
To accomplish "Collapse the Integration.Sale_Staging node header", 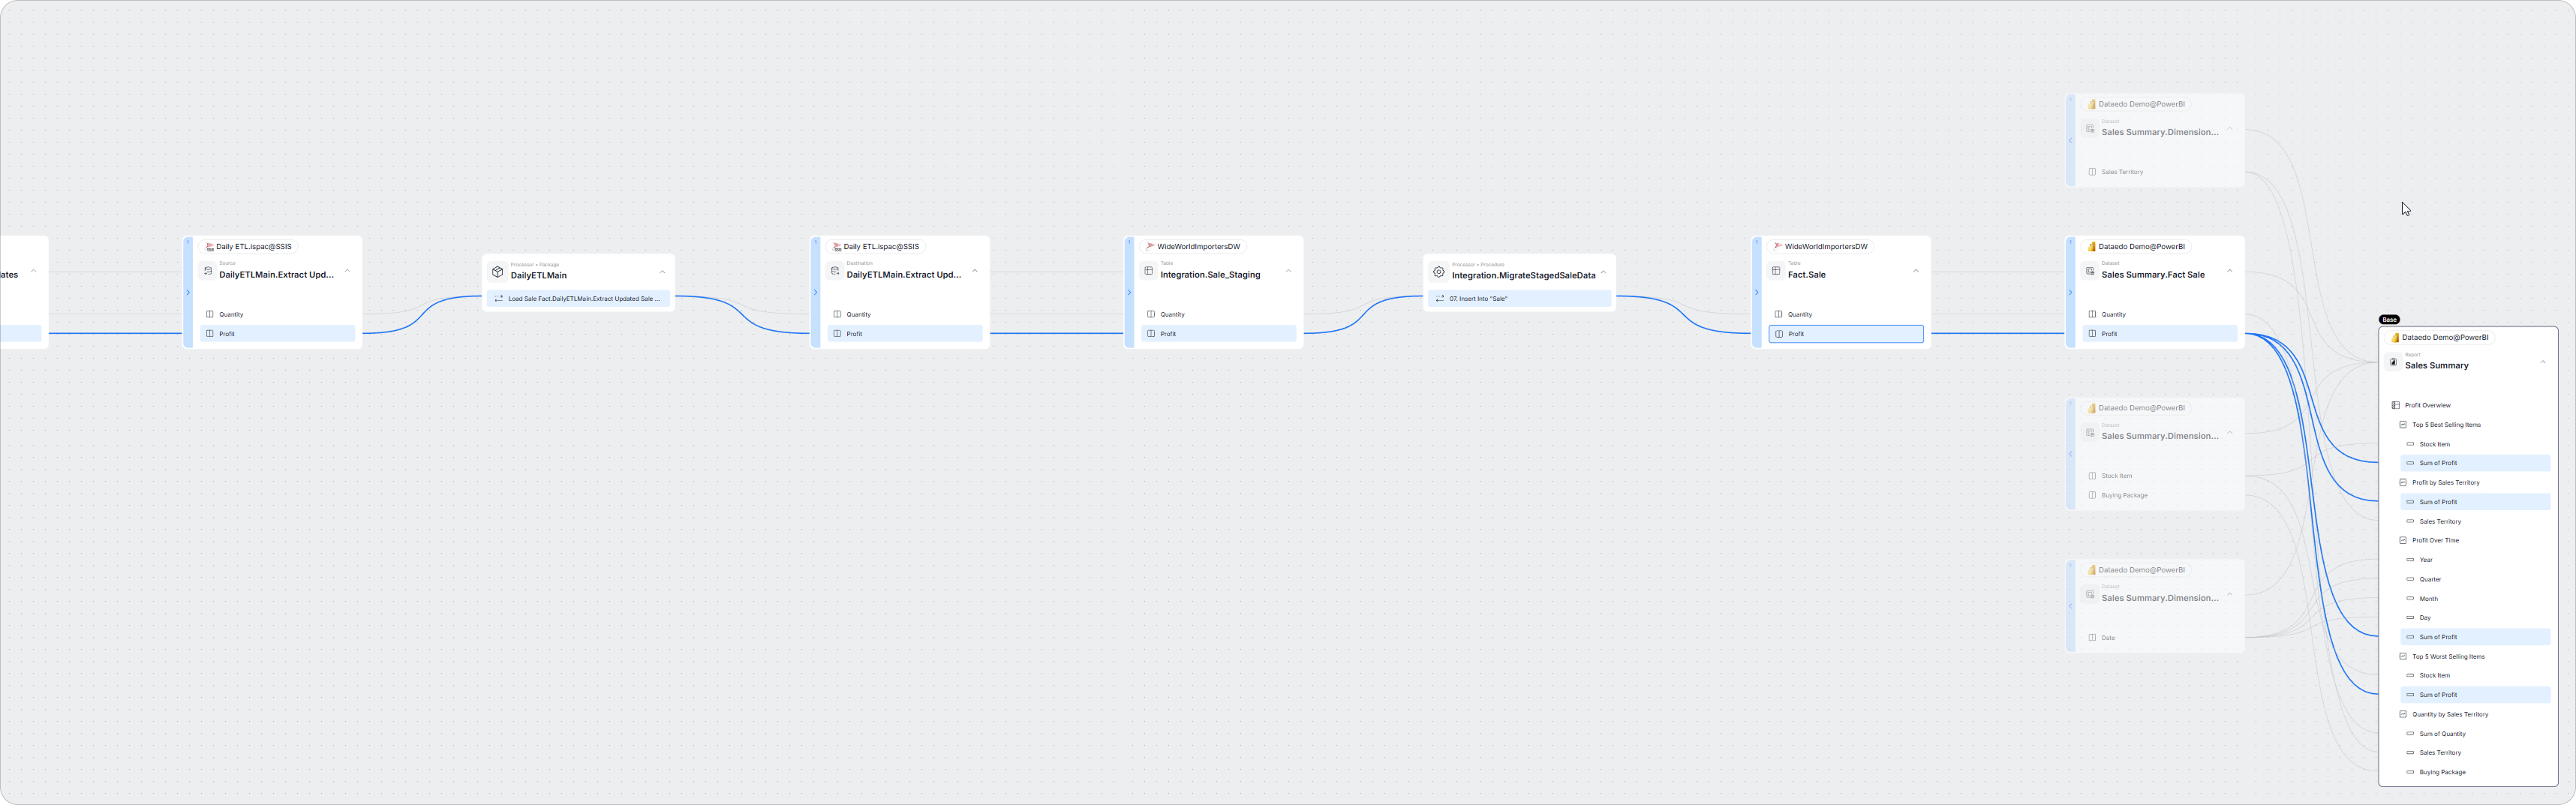I will point(1289,270).
